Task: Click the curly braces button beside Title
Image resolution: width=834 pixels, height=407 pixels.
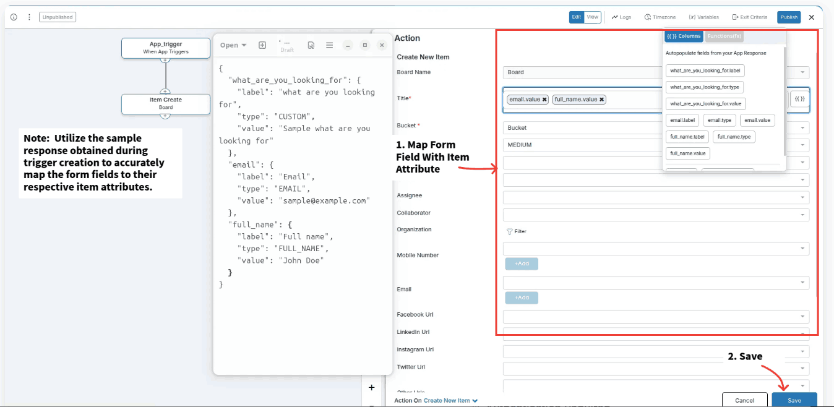Action: [x=799, y=99]
